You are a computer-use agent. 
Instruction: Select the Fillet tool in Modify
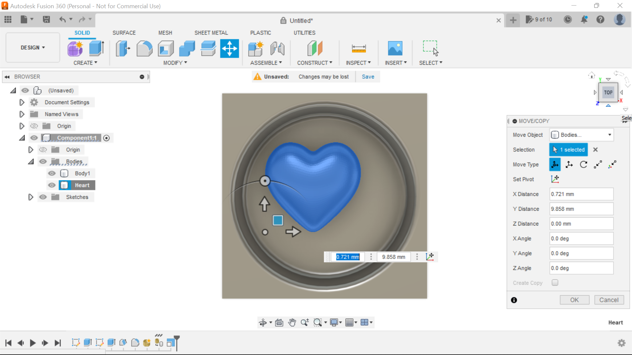coord(145,48)
